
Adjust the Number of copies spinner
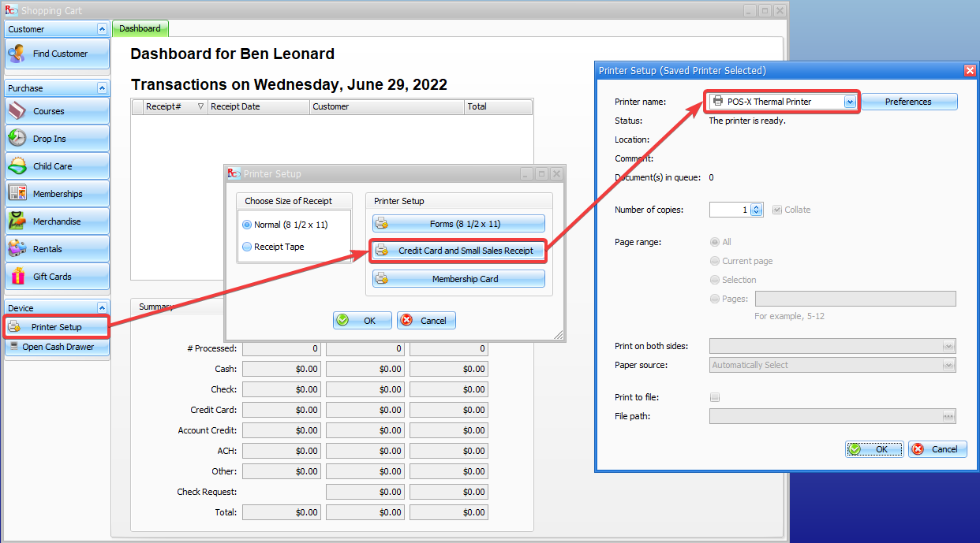(756, 210)
